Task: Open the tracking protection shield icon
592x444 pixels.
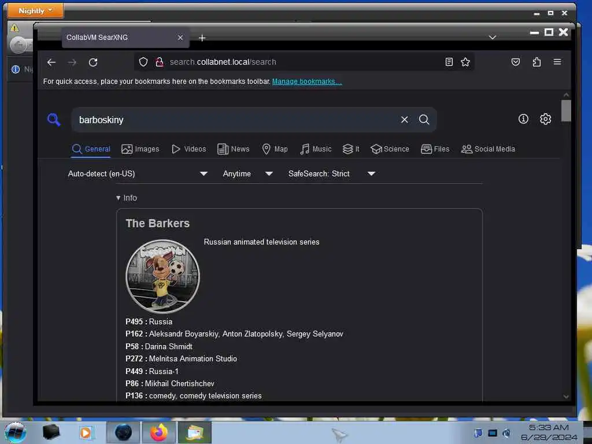Action: 143,62
